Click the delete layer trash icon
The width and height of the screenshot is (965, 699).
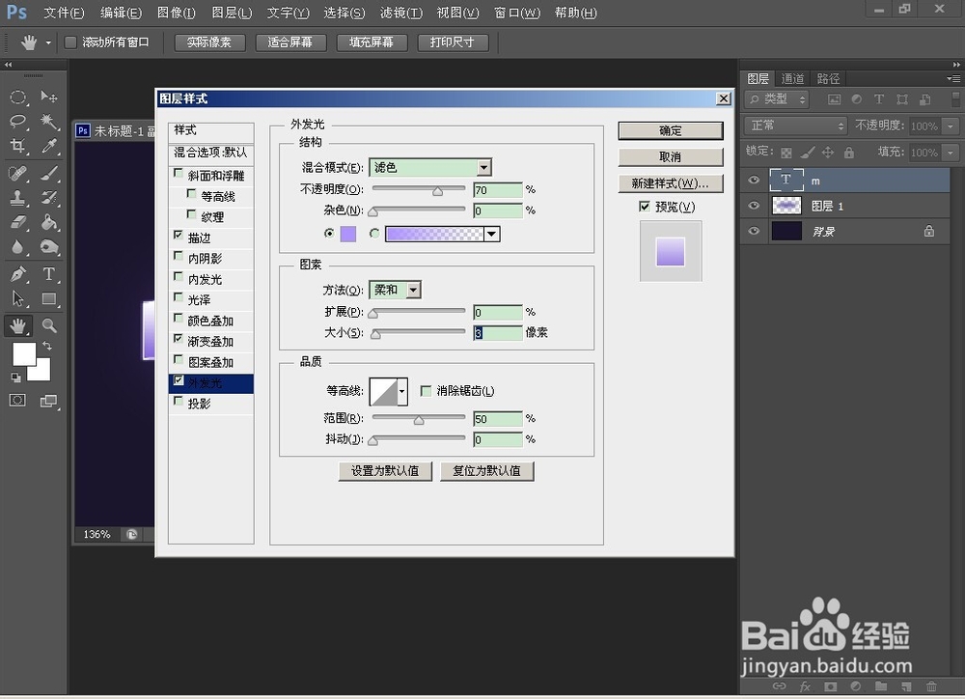(932, 686)
